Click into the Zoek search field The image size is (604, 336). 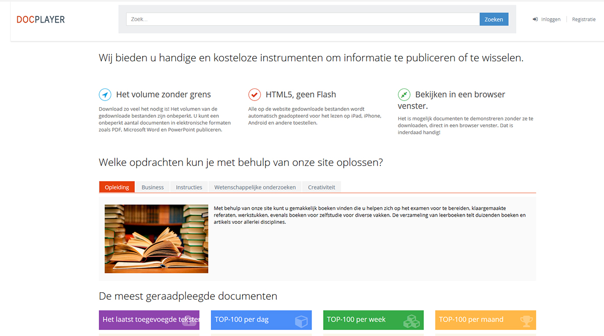click(x=303, y=19)
